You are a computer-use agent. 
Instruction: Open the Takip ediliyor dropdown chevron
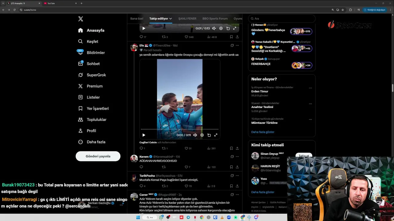171,19
